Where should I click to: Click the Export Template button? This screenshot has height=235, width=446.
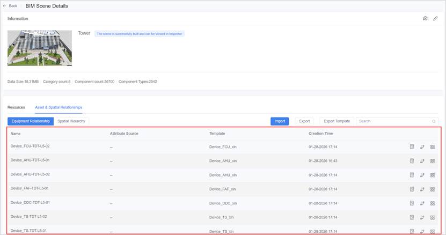337,121
